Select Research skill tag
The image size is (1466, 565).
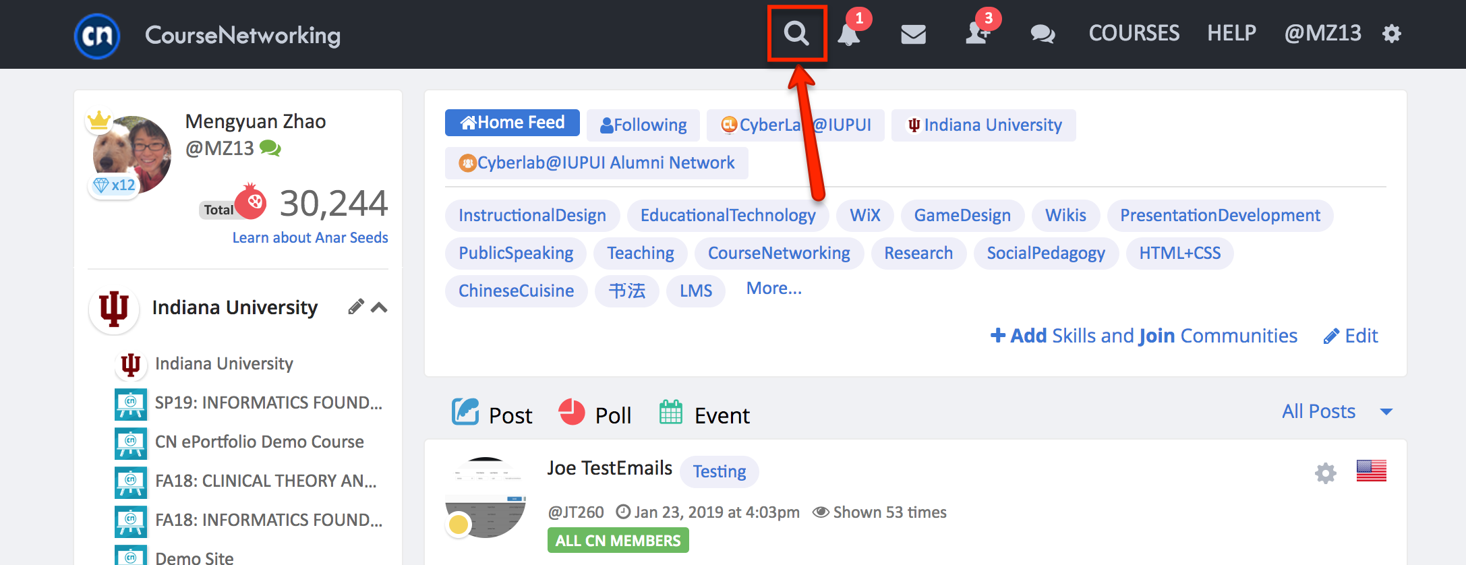[x=918, y=254]
